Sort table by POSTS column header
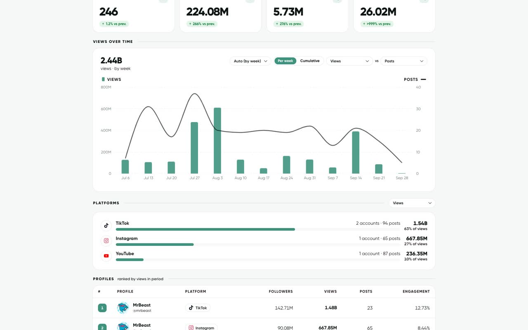This screenshot has width=528, height=330. pos(366,291)
